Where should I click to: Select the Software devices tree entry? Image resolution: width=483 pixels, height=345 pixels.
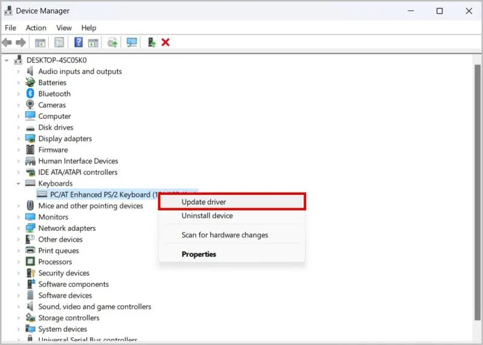65,295
